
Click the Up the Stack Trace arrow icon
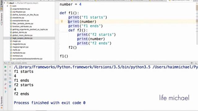tap(10, 67)
